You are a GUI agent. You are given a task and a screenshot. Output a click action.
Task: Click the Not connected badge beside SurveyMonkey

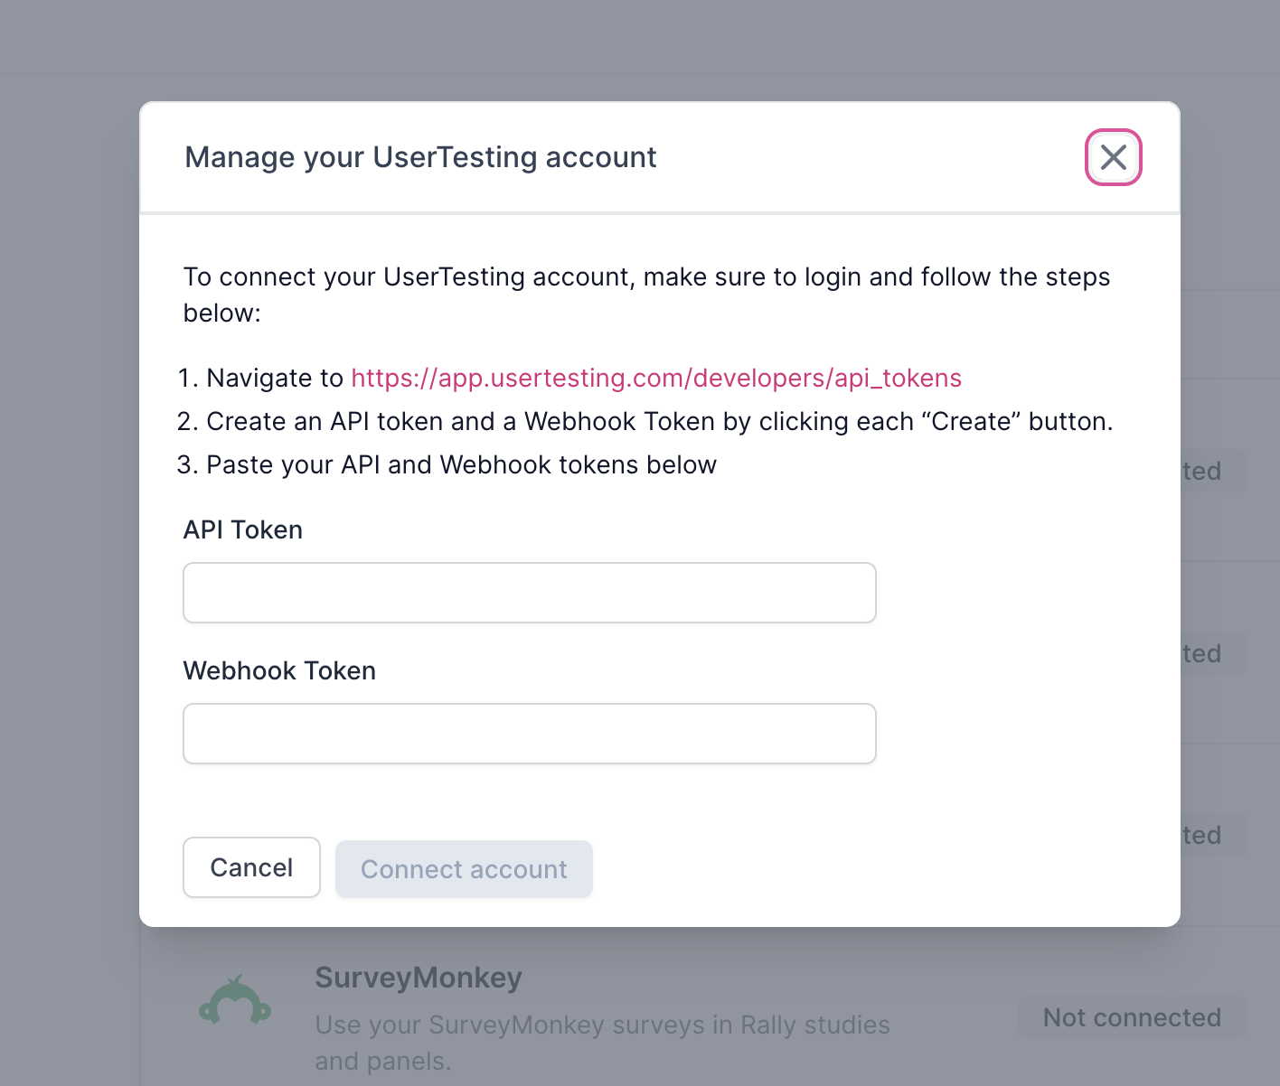click(x=1131, y=1017)
